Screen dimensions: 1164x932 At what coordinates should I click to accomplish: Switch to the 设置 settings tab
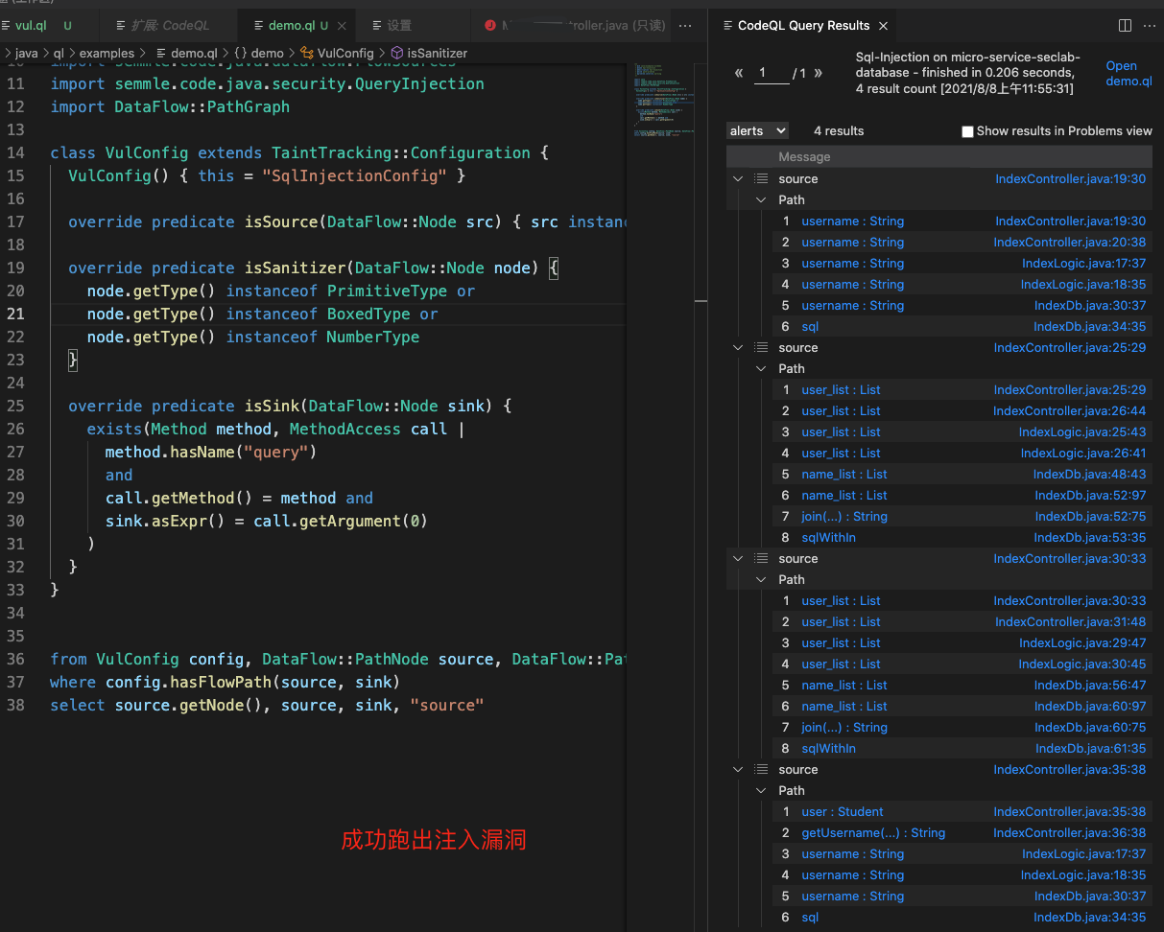click(x=398, y=26)
